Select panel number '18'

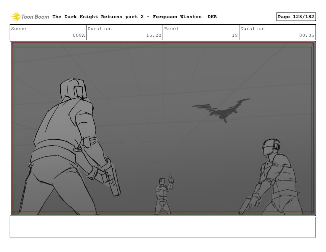pos(235,35)
